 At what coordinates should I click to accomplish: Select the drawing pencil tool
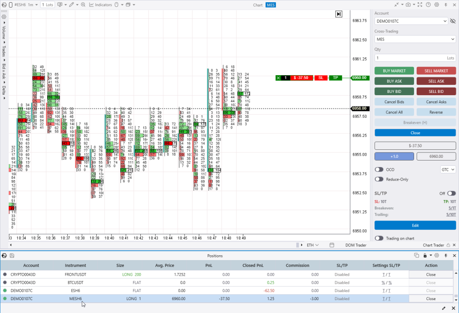click(71, 4)
